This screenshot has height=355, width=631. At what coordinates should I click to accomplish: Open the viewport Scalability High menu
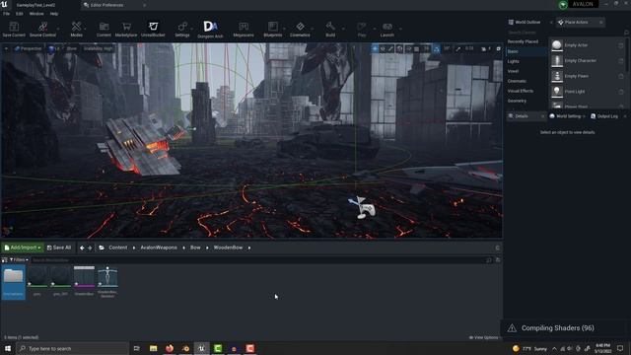(99, 48)
